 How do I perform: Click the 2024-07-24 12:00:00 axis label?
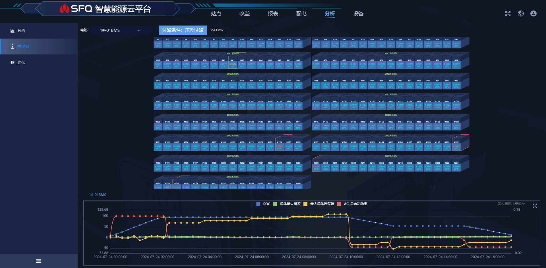(x=393, y=257)
